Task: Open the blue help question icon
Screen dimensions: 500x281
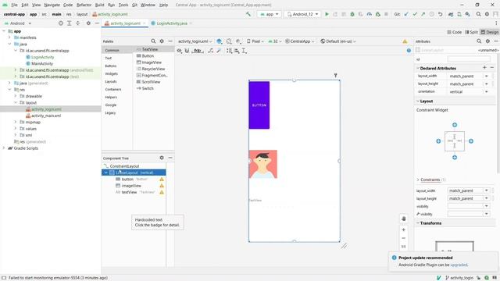Action: click(x=409, y=51)
